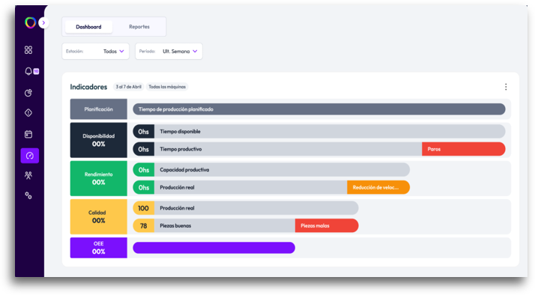Expand the sidebar with the arrow button
This screenshot has height=295, width=535.
pos(43,23)
